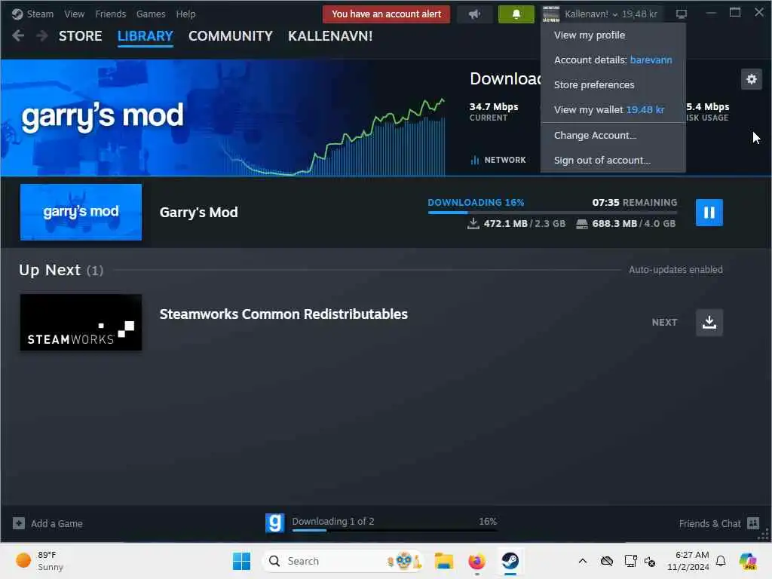This screenshot has height=579, width=772.
Task: Click the account alert red banner
Action: click(386, 14)
